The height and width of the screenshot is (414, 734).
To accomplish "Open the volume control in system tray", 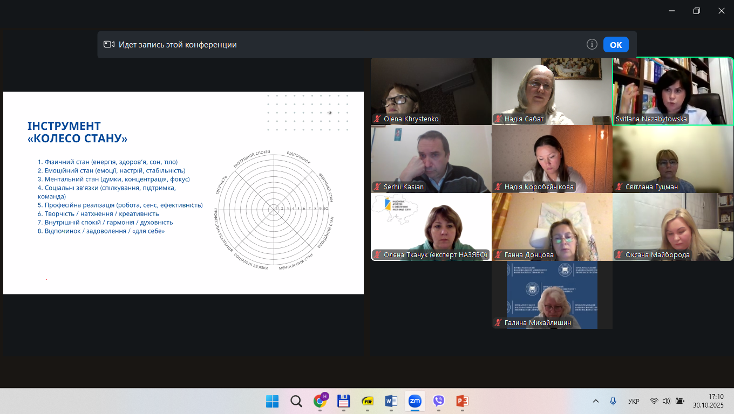I will pyautogui.click(x=667, y=401).
